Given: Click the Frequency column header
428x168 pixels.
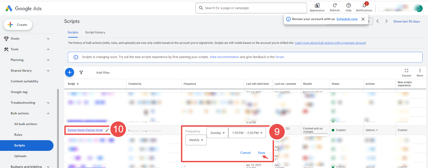Looking at the screenshot, I should (x=190, y=84).
